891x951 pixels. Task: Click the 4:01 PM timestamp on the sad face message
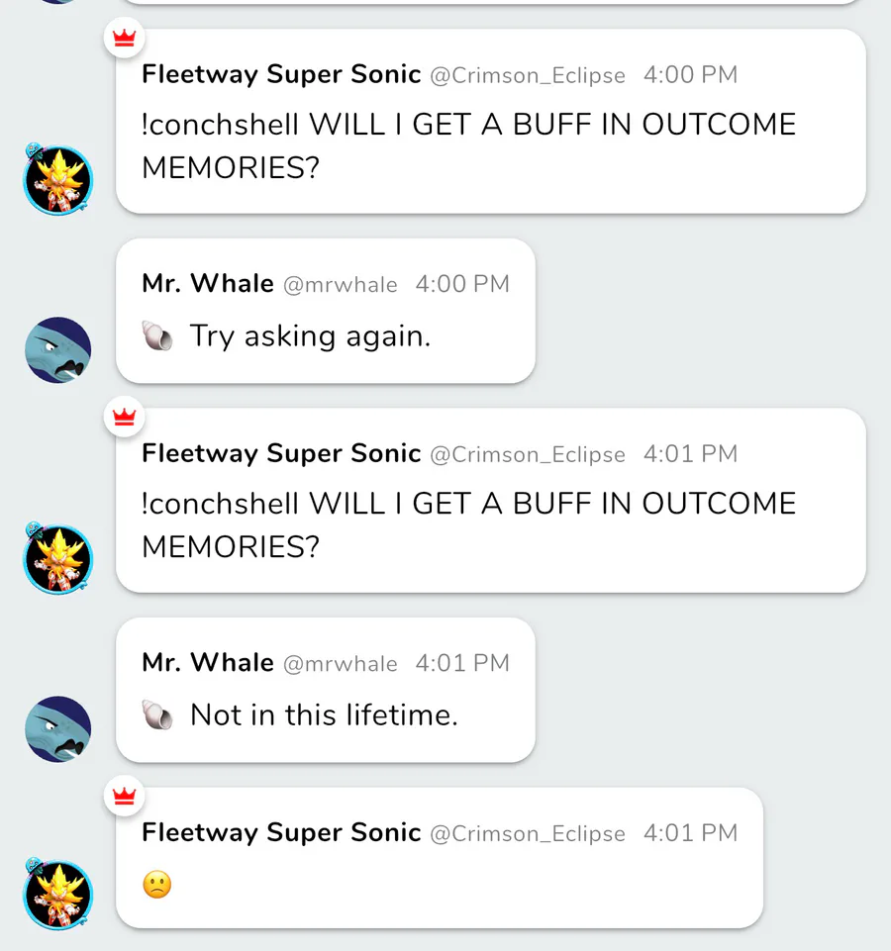(690, 833)
